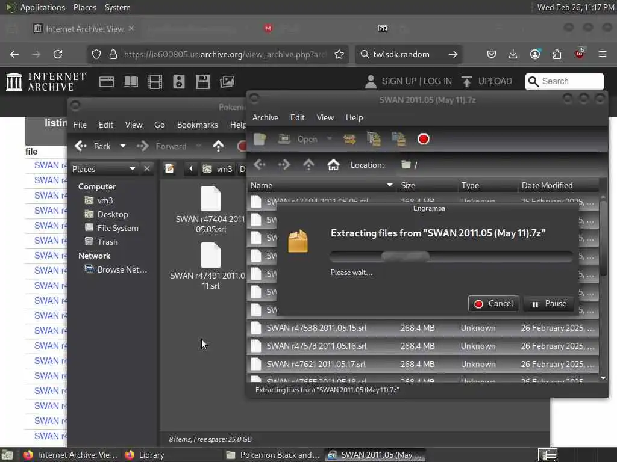
Task: Open the View menu in Engrampa
Action: tap(325, 117)
